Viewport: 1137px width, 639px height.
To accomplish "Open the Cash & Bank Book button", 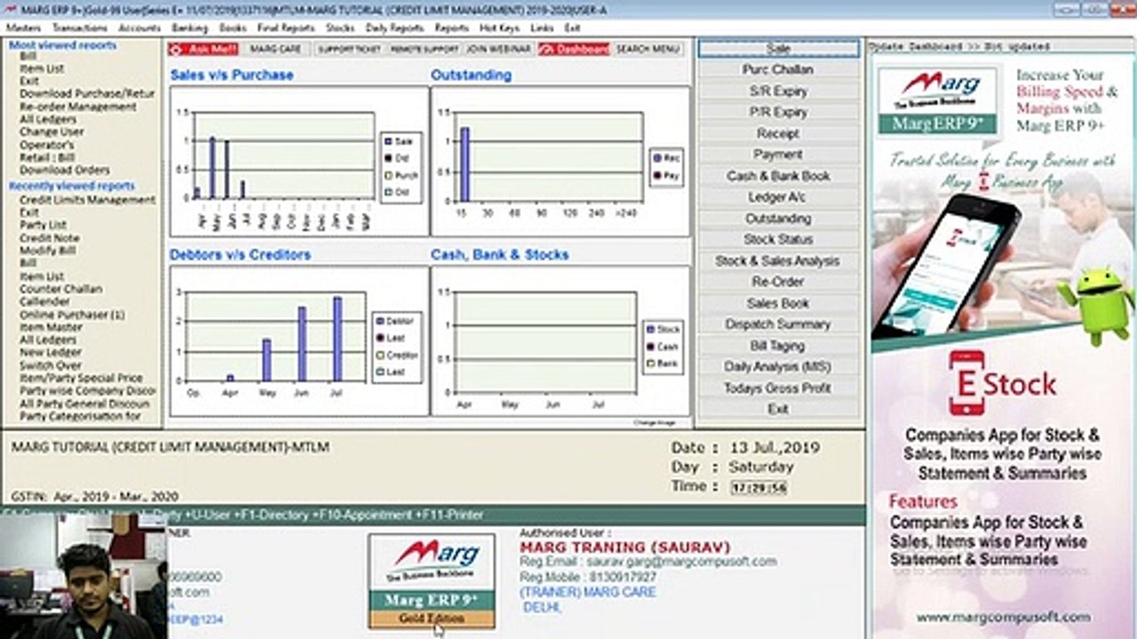I will point(778,176).
